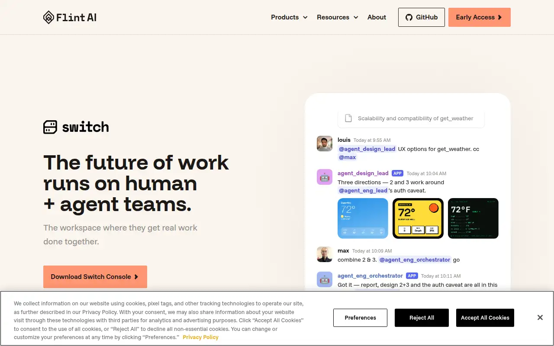
Task: Open the yellow weather design thumbnail
Action: coord(418,218)
